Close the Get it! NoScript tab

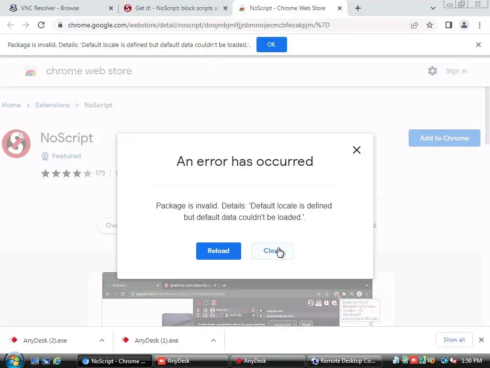(225, 8)
